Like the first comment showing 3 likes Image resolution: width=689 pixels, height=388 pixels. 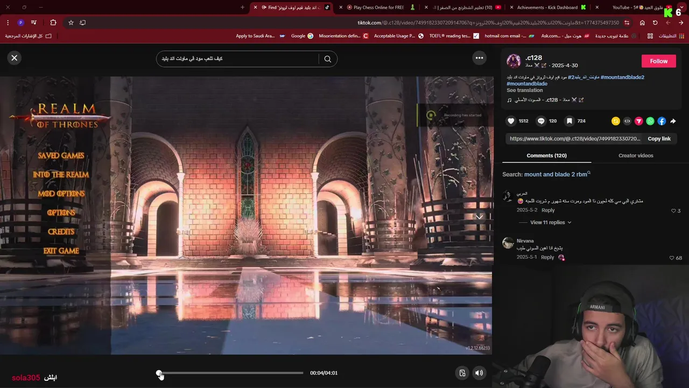(x=673, y=211)
